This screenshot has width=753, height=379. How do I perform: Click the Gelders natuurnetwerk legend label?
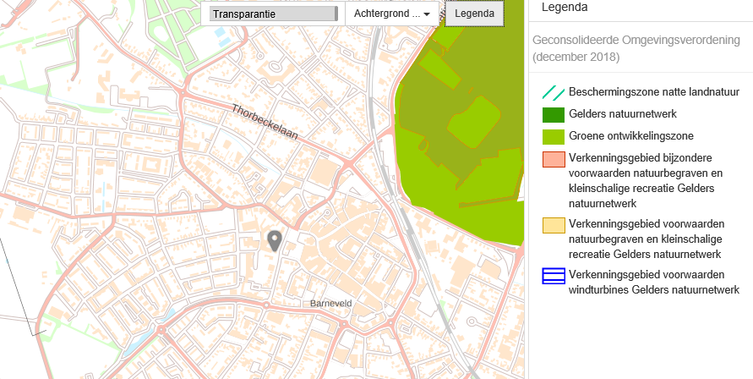click(623, 114)
